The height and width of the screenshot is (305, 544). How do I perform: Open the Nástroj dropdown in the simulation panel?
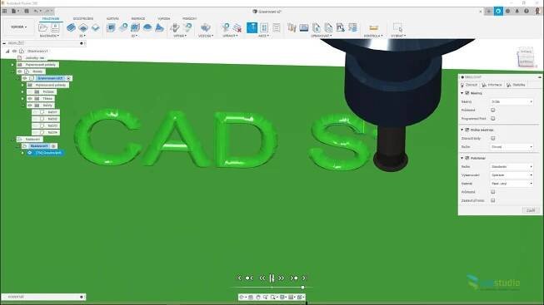pyautogui.click(x=512, y=101)
